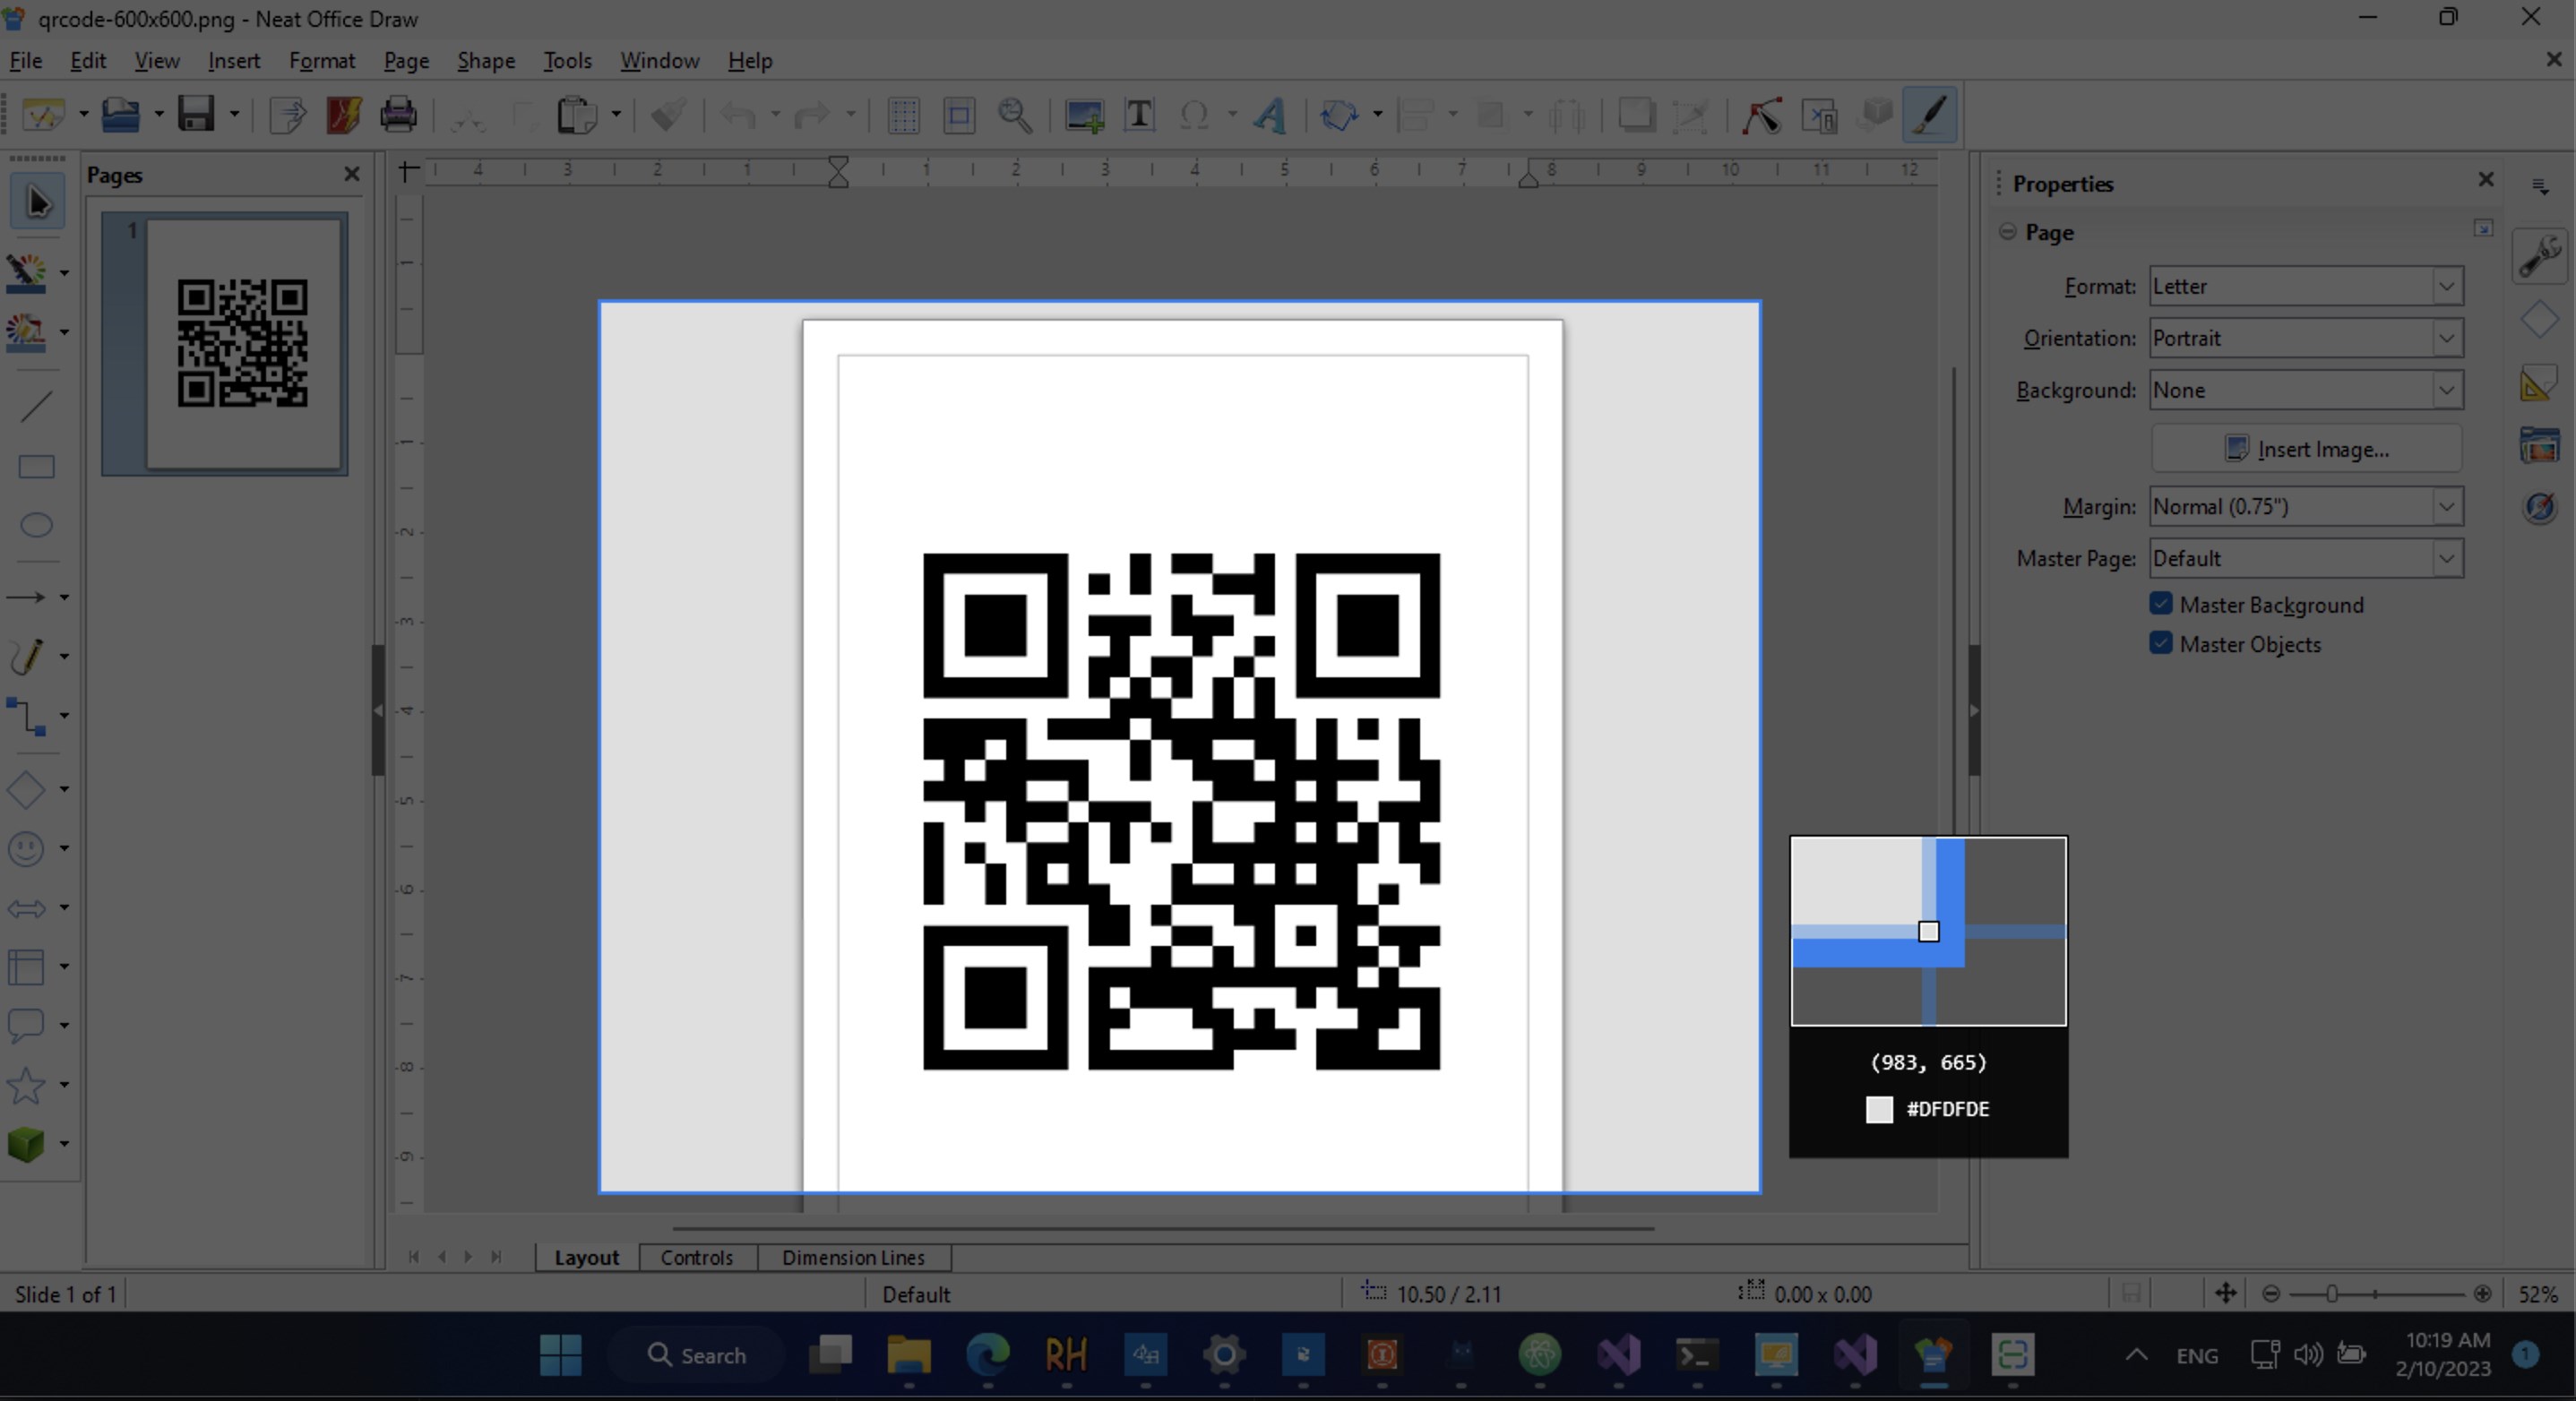Image resolution: width=2576 pixels, height=1401 pixels.
Task: Click the Print toolbar icon
Action: point(398,115)
